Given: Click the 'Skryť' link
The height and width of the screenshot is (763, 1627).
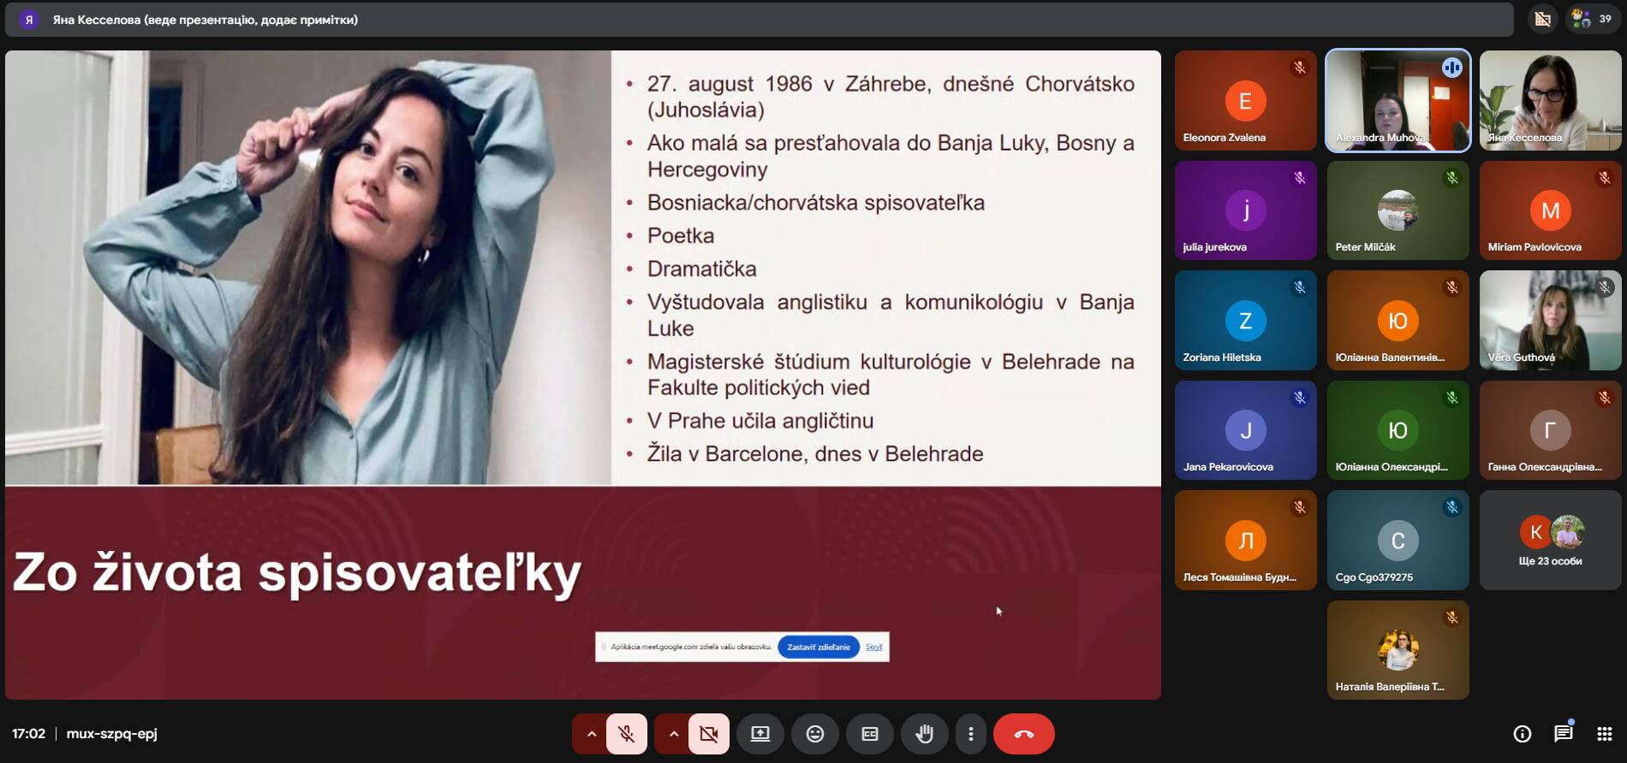Looking at the screenshot, I should tap(873, 647).
